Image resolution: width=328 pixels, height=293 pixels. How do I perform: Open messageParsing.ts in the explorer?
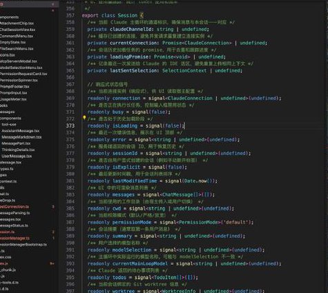click(15, 213)
